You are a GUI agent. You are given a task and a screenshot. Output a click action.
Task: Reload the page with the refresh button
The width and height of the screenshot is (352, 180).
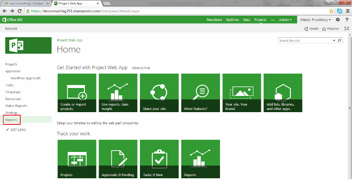tap(19, 11)
